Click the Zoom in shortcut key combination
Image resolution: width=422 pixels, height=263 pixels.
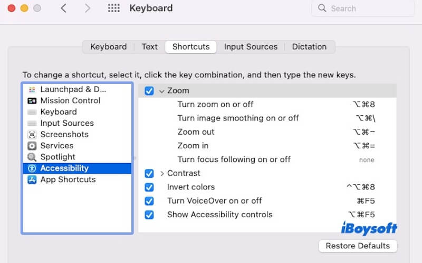[364, 146]
